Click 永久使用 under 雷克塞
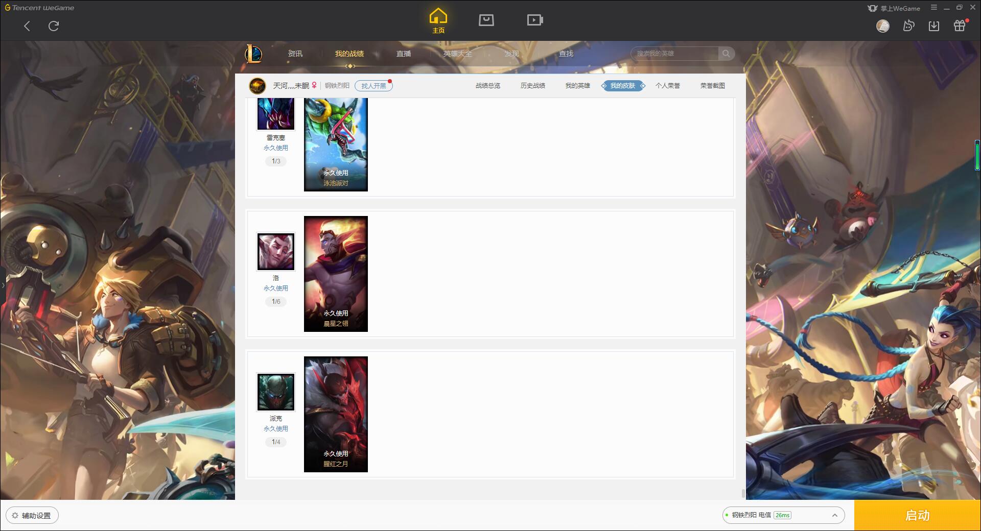This screenshot has width=981, height=531. pos(276,148)
